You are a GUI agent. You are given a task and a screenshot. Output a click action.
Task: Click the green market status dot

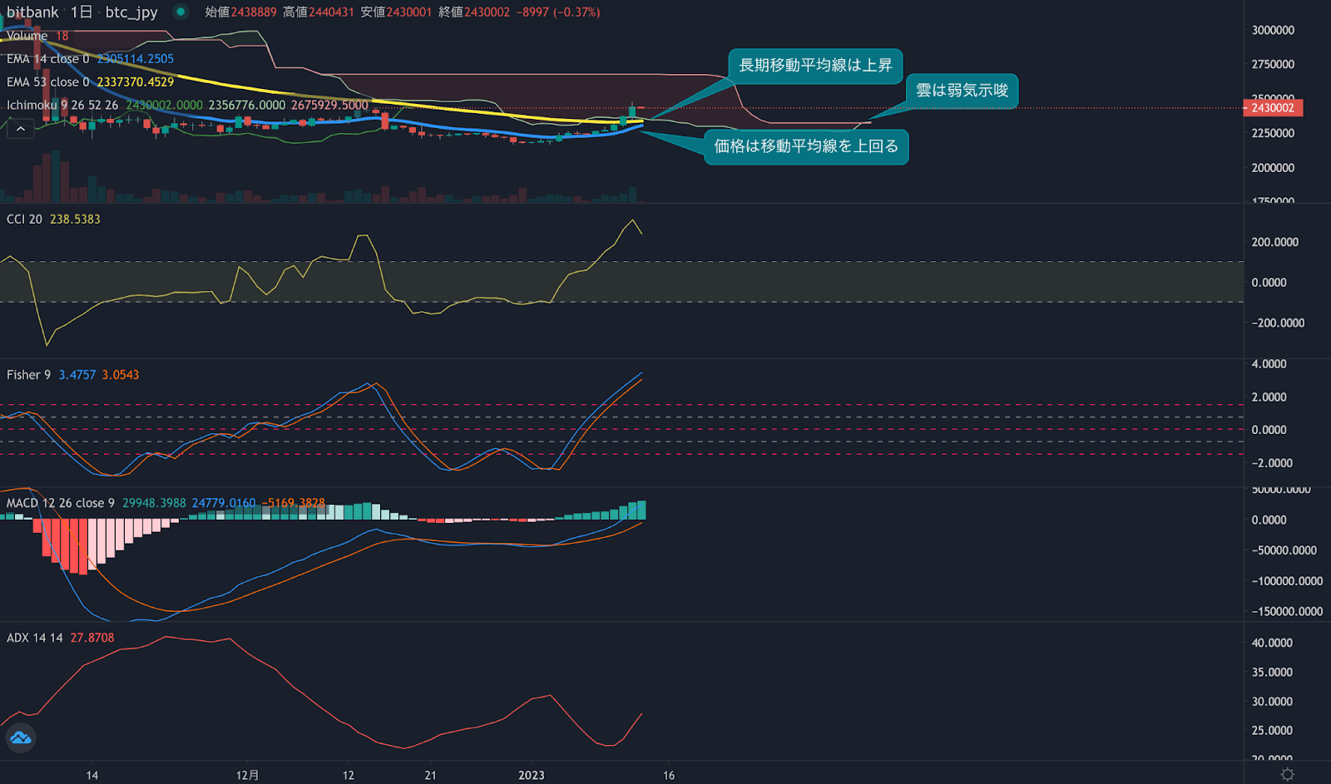click(x=181, y=12)
